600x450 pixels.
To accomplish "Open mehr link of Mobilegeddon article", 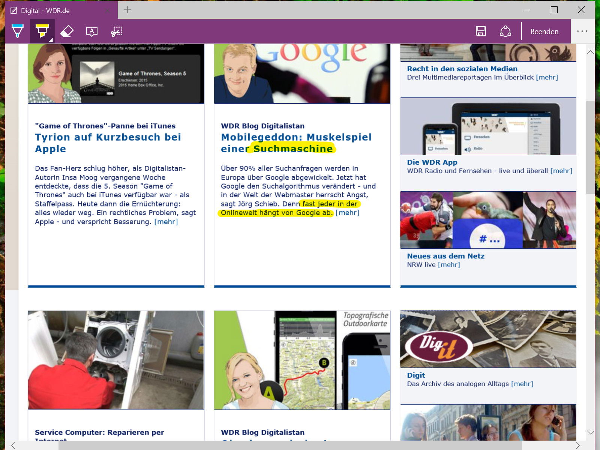I will [348, 213].
